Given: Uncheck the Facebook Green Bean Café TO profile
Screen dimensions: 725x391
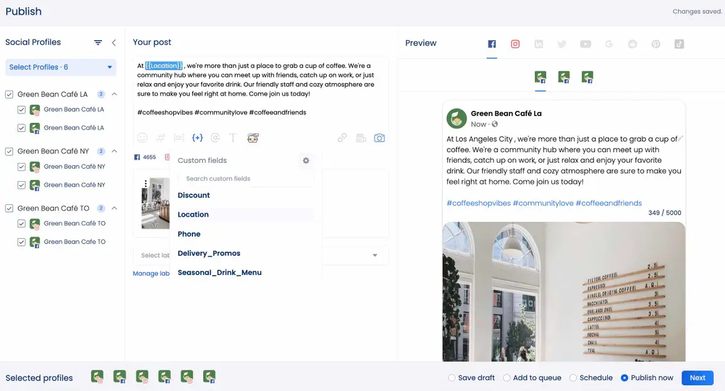Looking at the screenshot, I should tap(21, 241).
